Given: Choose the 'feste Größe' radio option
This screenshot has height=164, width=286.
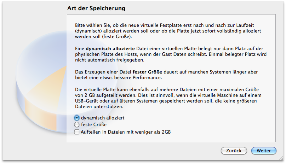Looking at the screenshot, I should 77,125.
